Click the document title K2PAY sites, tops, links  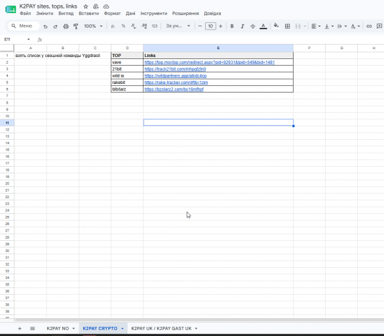(x=48, y=7)
